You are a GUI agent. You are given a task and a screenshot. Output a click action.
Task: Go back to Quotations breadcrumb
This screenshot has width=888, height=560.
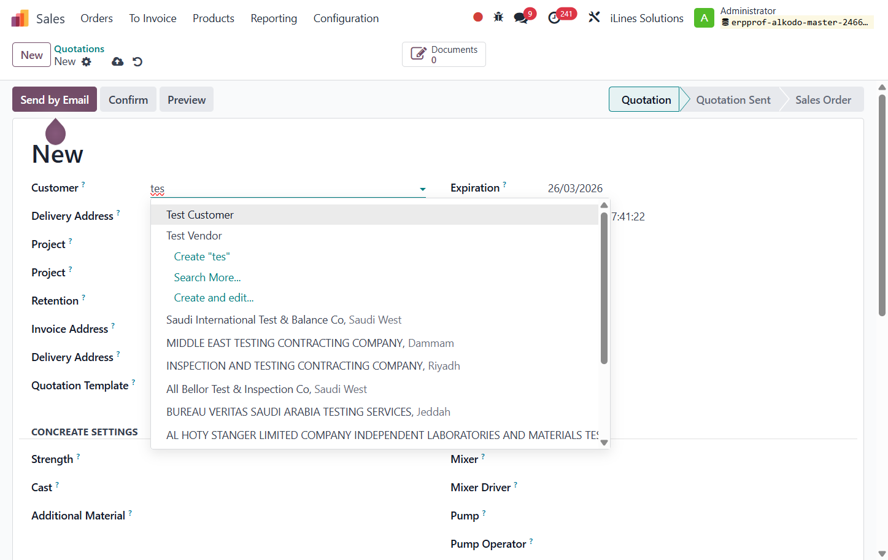coord(79,49)
